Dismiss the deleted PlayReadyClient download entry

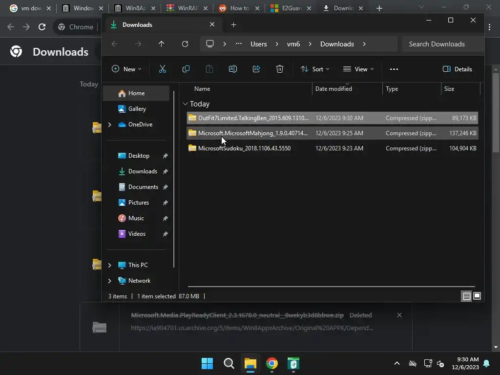(399, 315)
